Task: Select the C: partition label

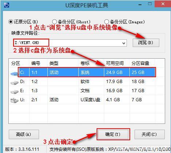Action: (x=22, y=72)
